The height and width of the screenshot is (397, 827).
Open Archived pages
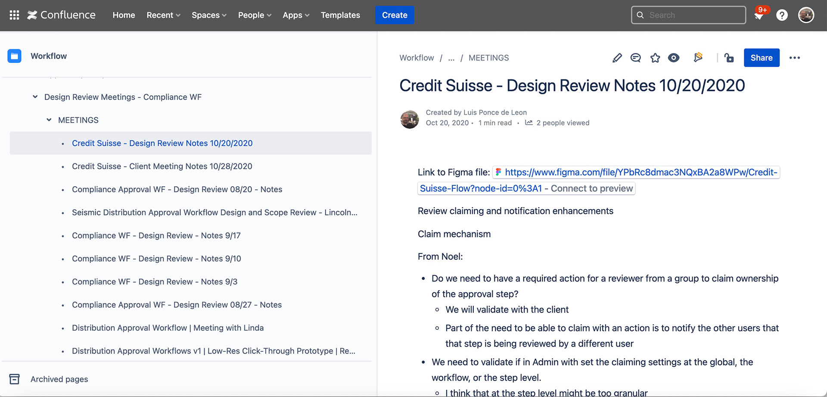point(59,379)
